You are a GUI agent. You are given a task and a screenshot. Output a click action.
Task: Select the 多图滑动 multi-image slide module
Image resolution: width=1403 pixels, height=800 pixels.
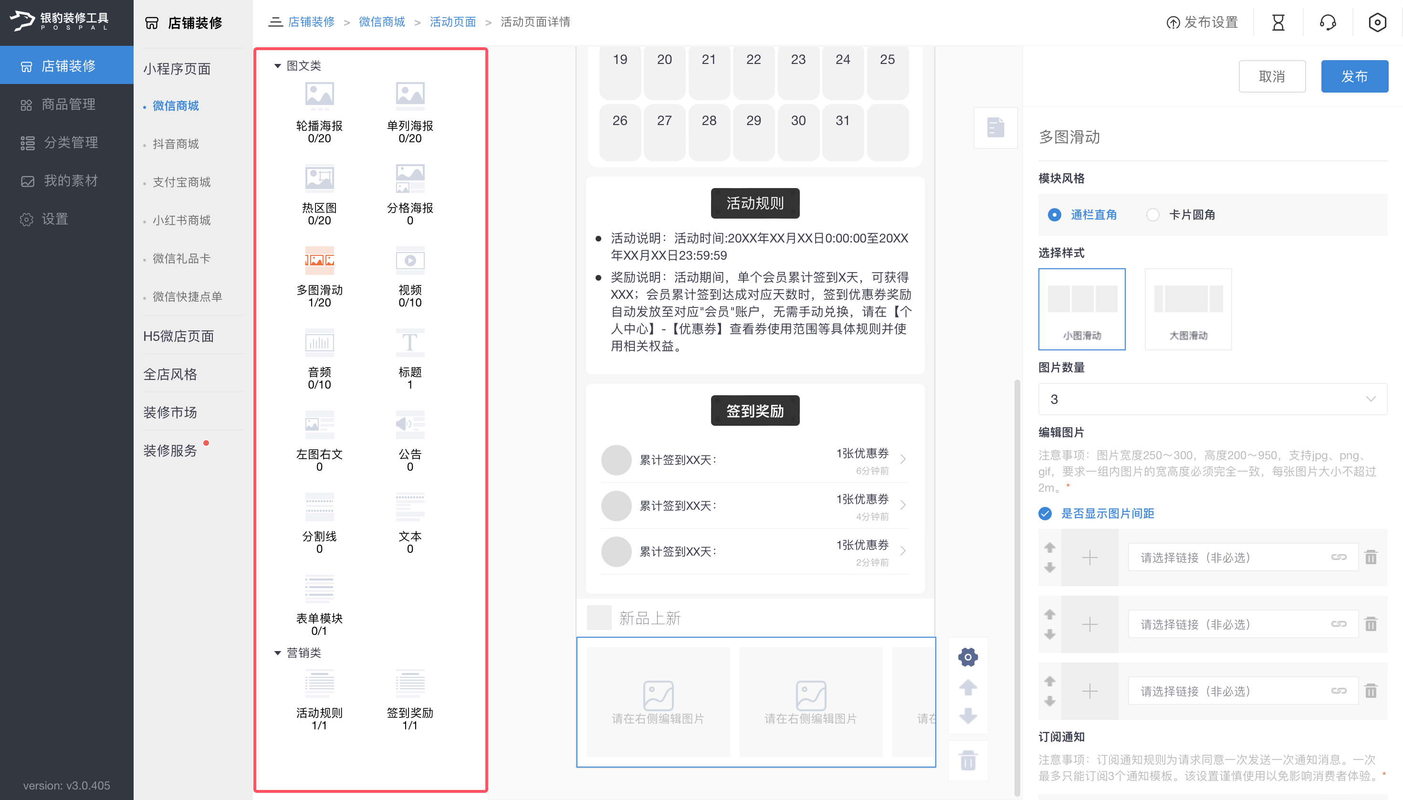pyautogui.click(x=319, y=261)
